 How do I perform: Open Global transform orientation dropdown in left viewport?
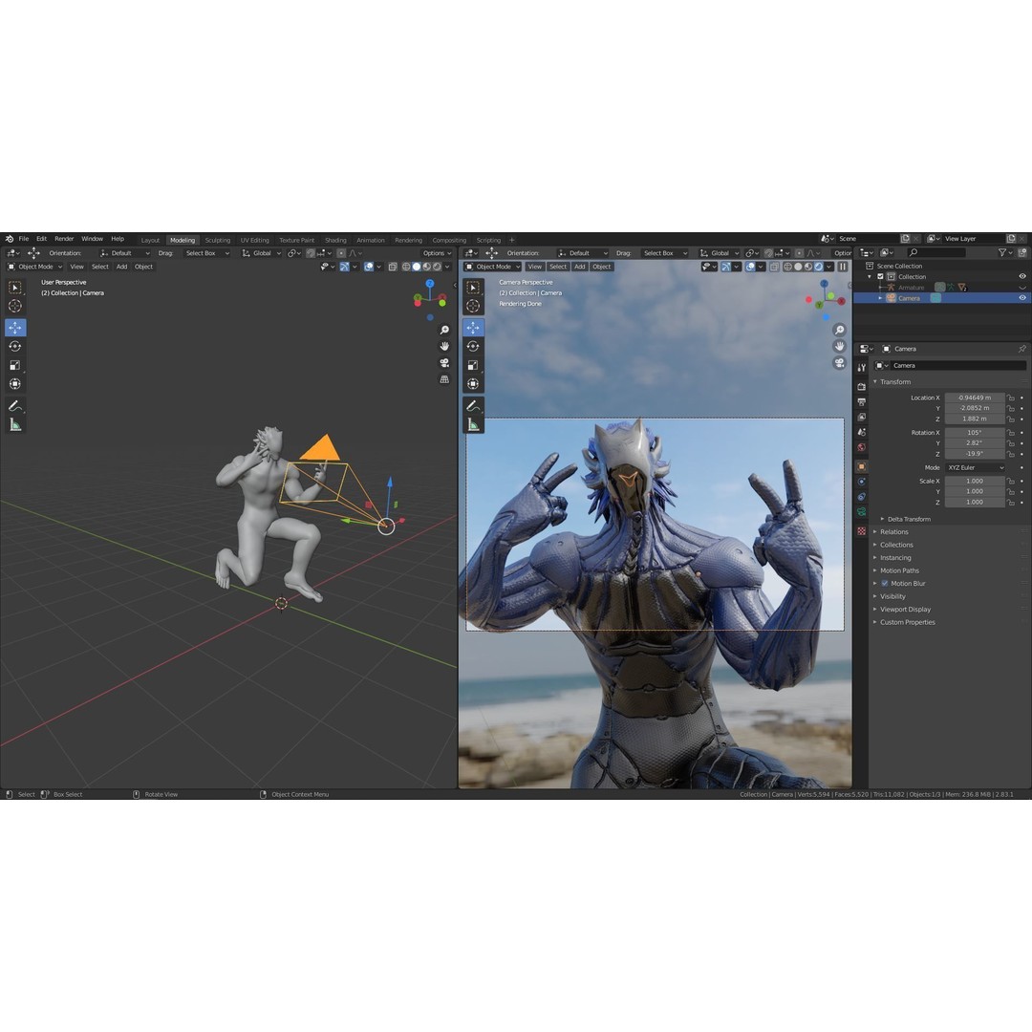click(261, 253)
